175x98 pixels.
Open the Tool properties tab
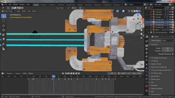[147, 41]
